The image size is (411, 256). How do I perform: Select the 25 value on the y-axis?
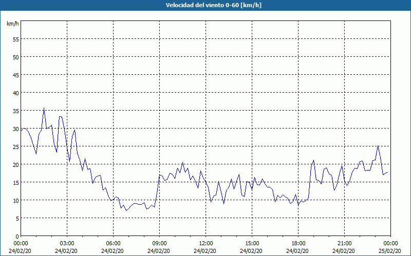pos(16,147)
